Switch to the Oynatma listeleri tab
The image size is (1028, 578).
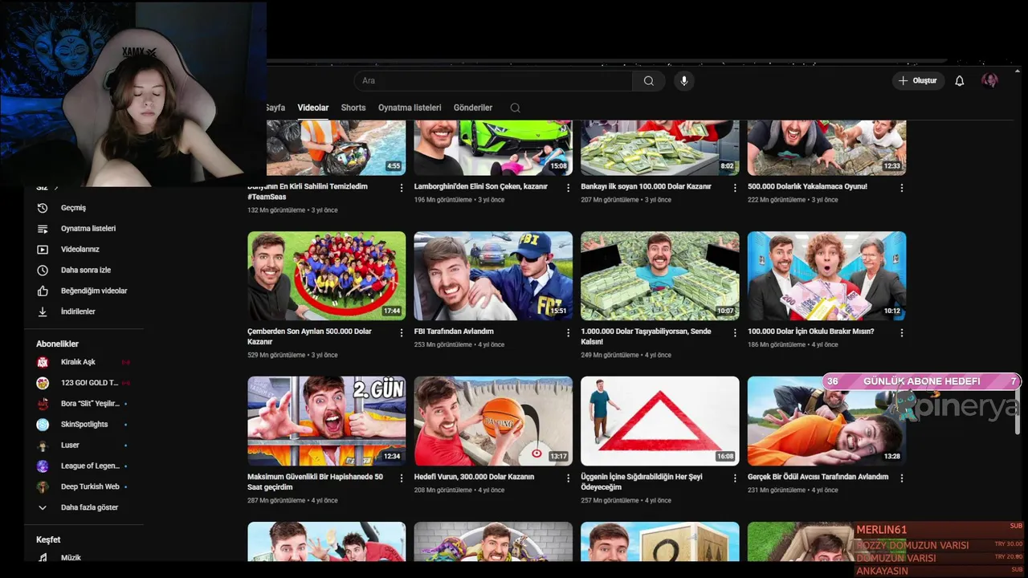pyautogui.click(x=410, y=108)
